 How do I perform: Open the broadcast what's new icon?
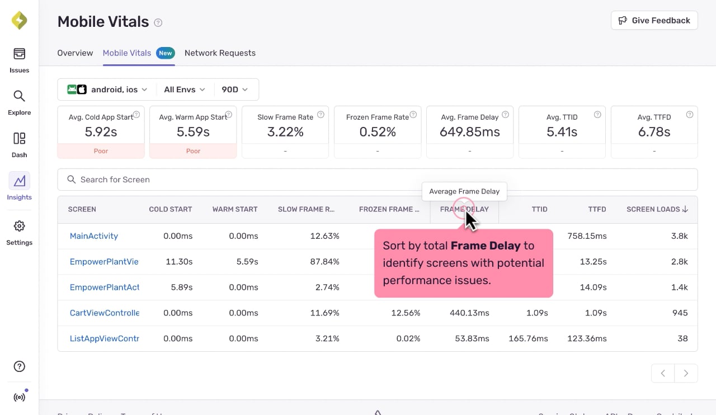[x=19, y=398]
